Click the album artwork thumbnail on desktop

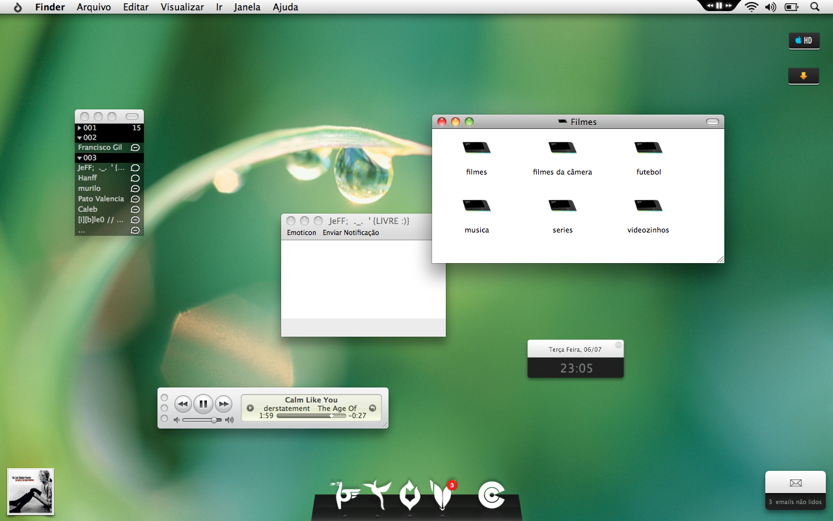pos(31,492)
